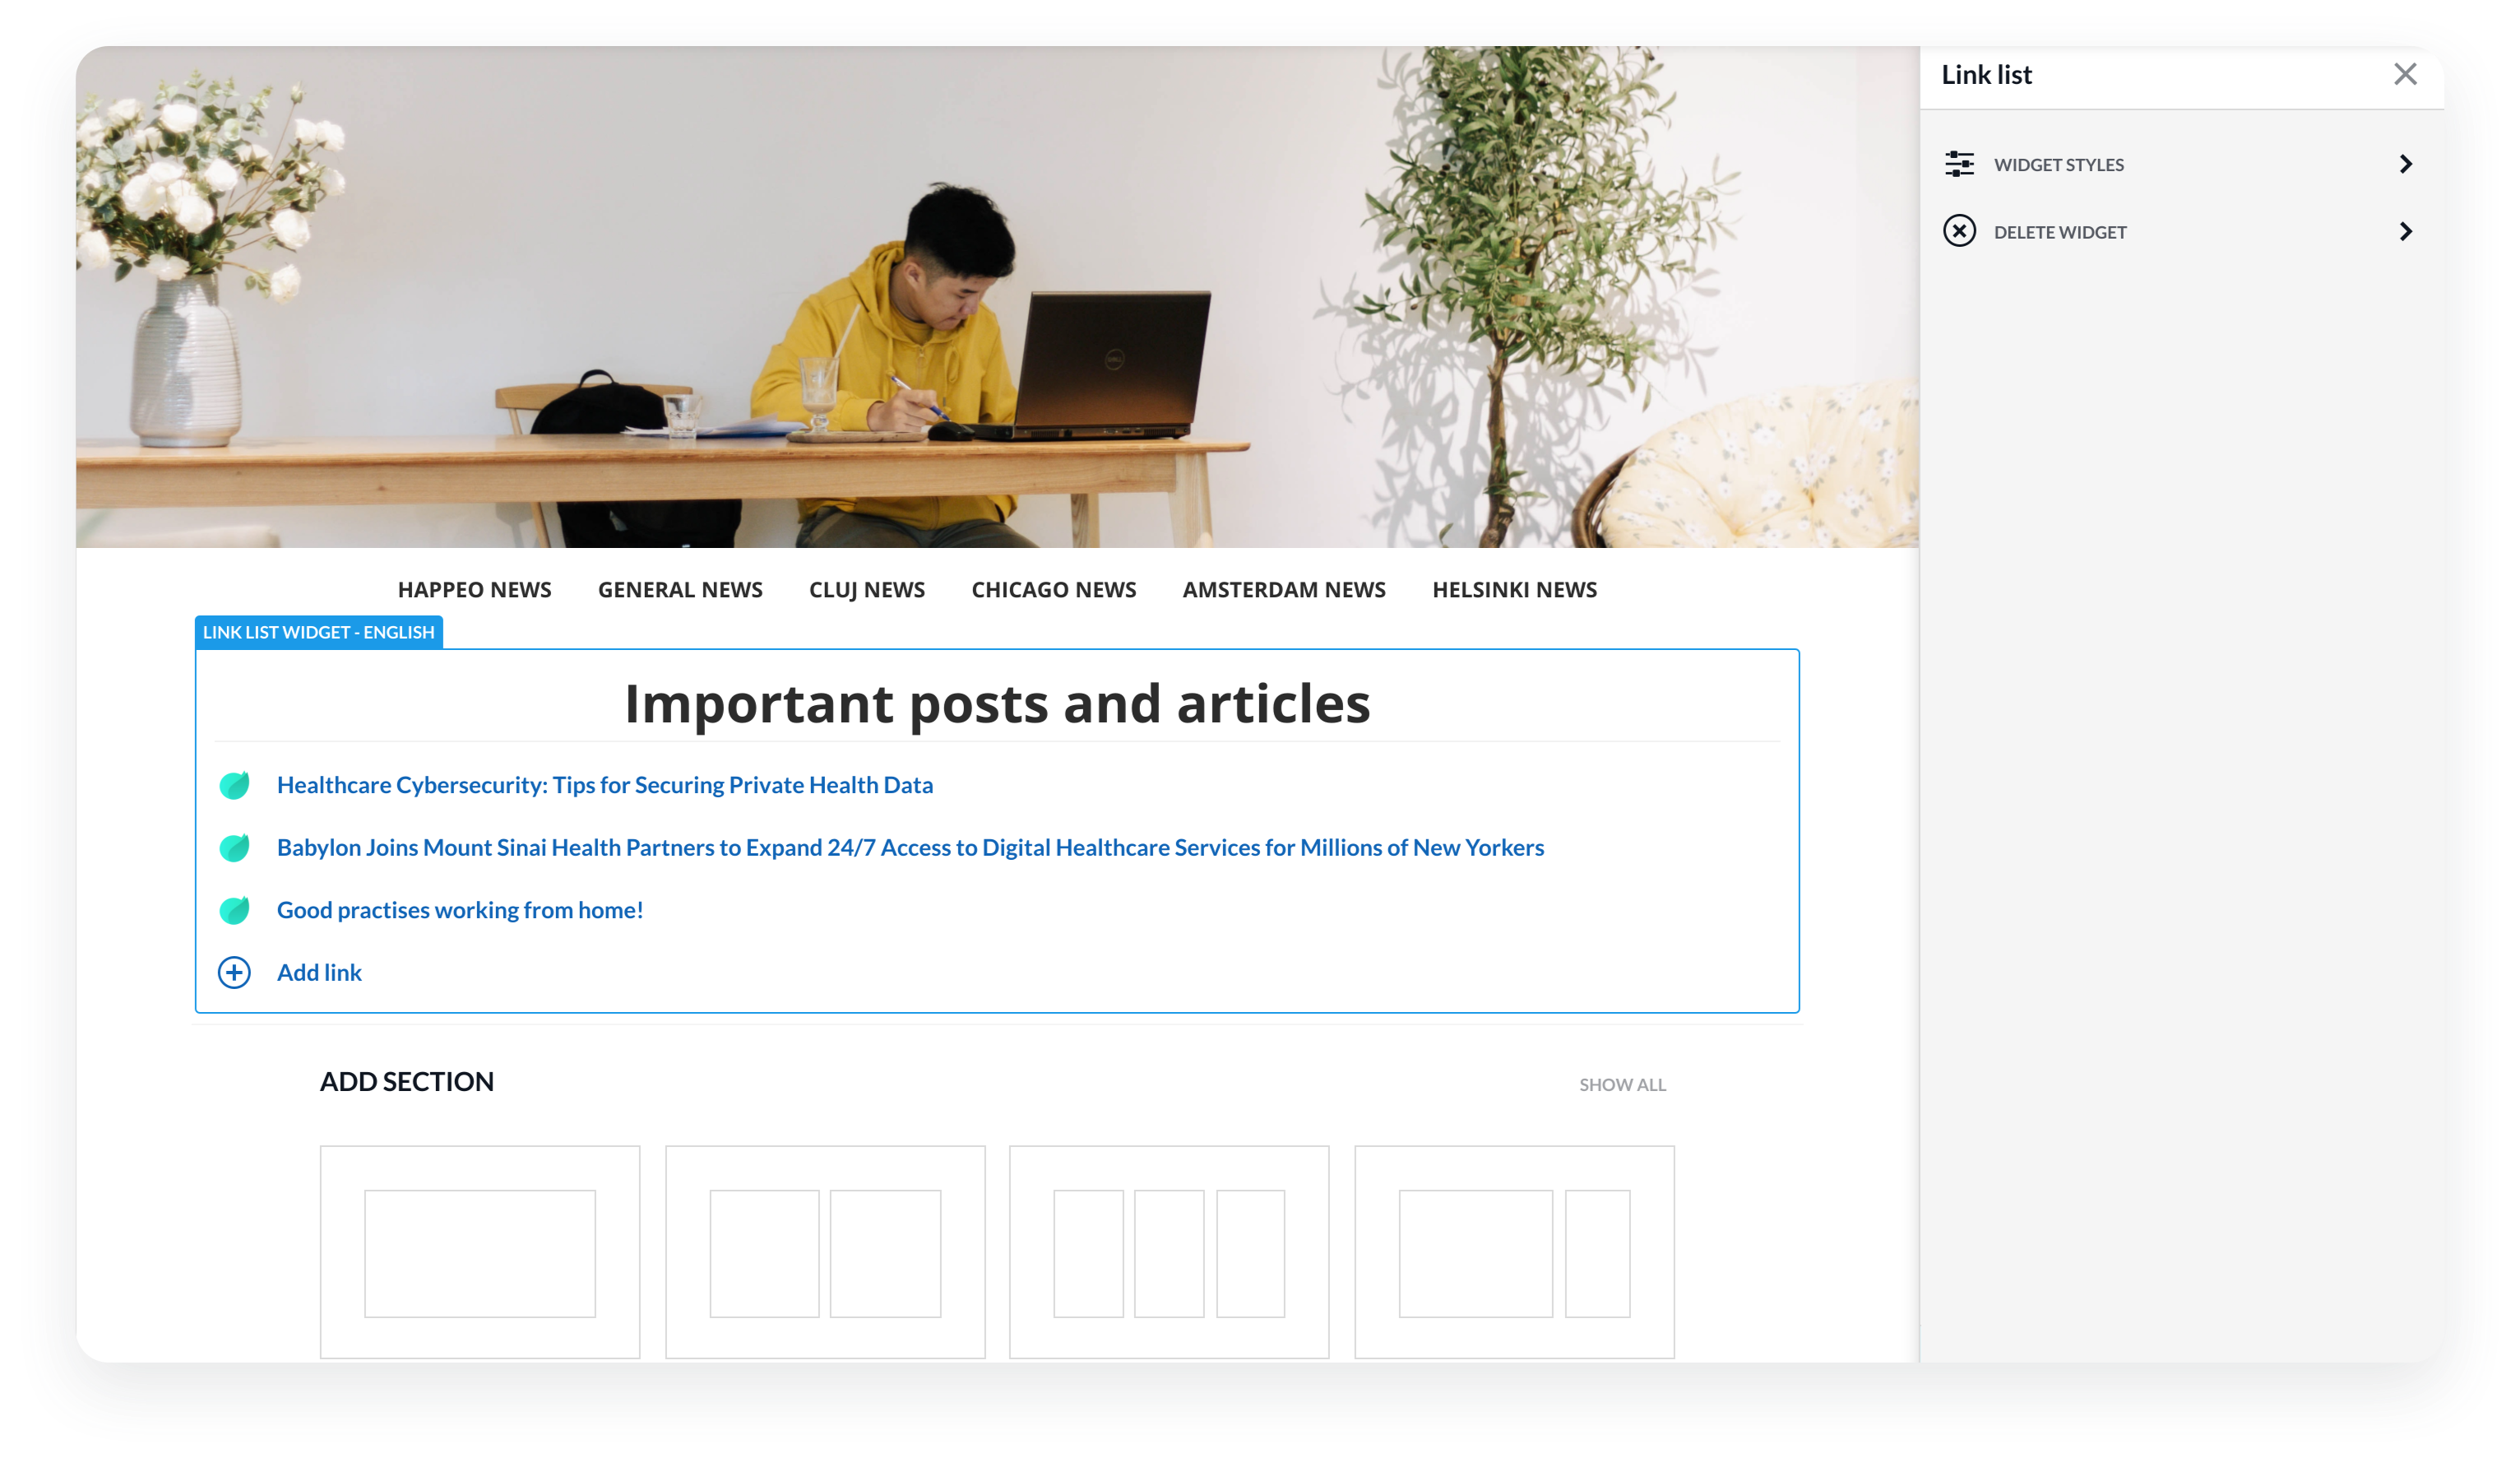Image resolution: width=2520 pixels, height=1458 pixels.
Task: Click leaf icon next to Babylon Joins link
Action: (x=234, y=847)
